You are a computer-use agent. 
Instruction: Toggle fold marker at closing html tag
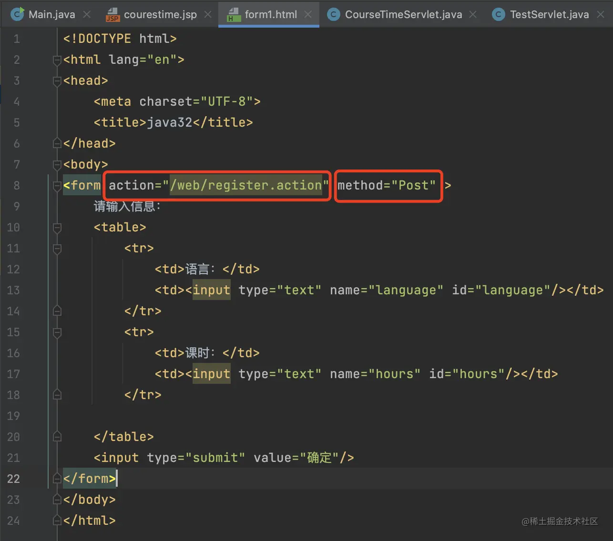pyautogui.click(x=57, y=521)
